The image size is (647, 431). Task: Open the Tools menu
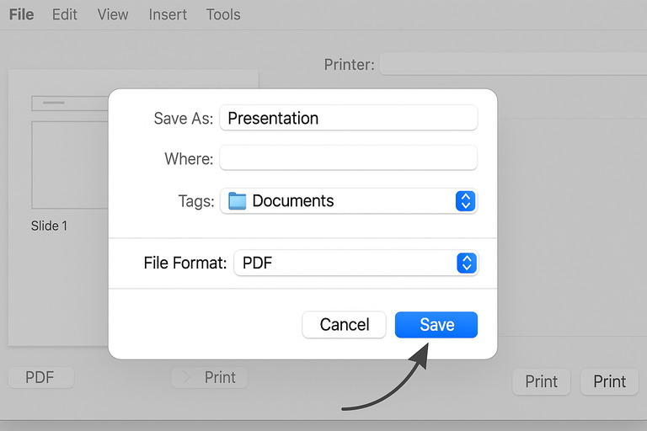point(223,14)
